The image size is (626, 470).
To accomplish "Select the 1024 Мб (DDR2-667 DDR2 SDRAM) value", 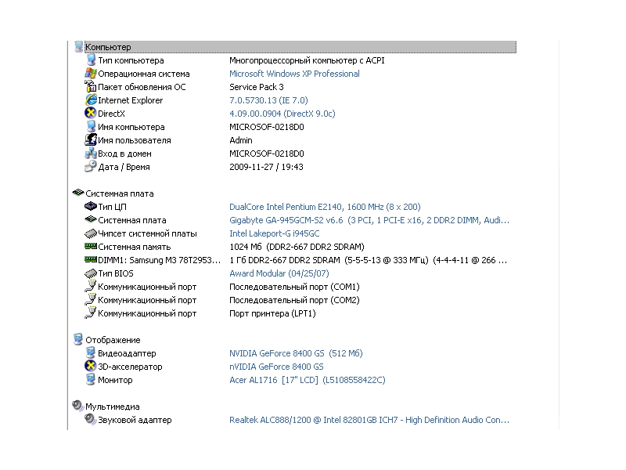I will pos(297,247).
